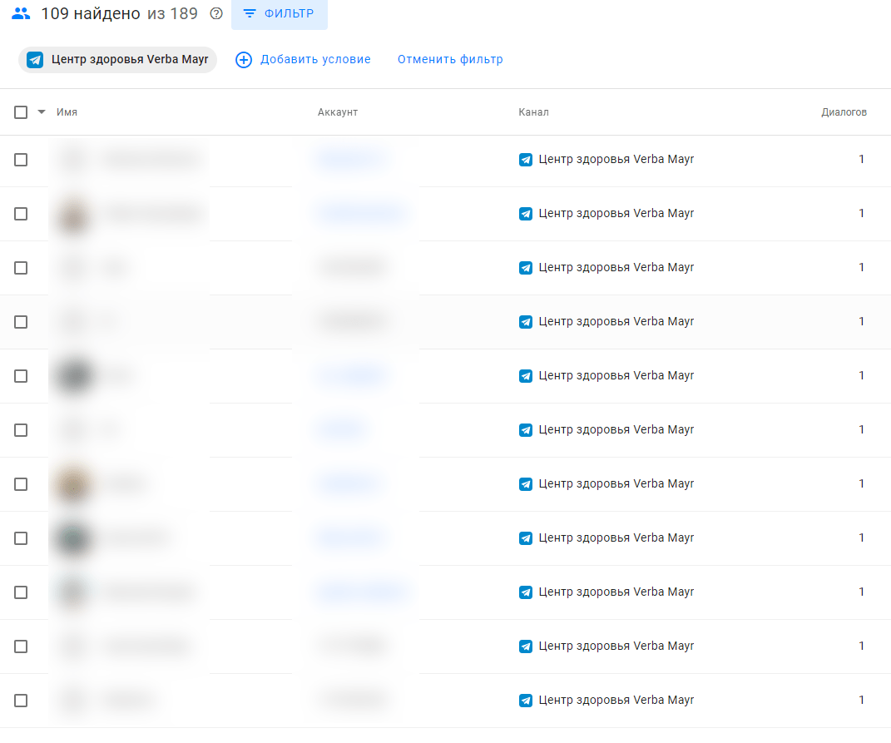Check the first contact row checkbox
Image resolution: width=891 pixels, height=743 pixels.
click(21, 160)
